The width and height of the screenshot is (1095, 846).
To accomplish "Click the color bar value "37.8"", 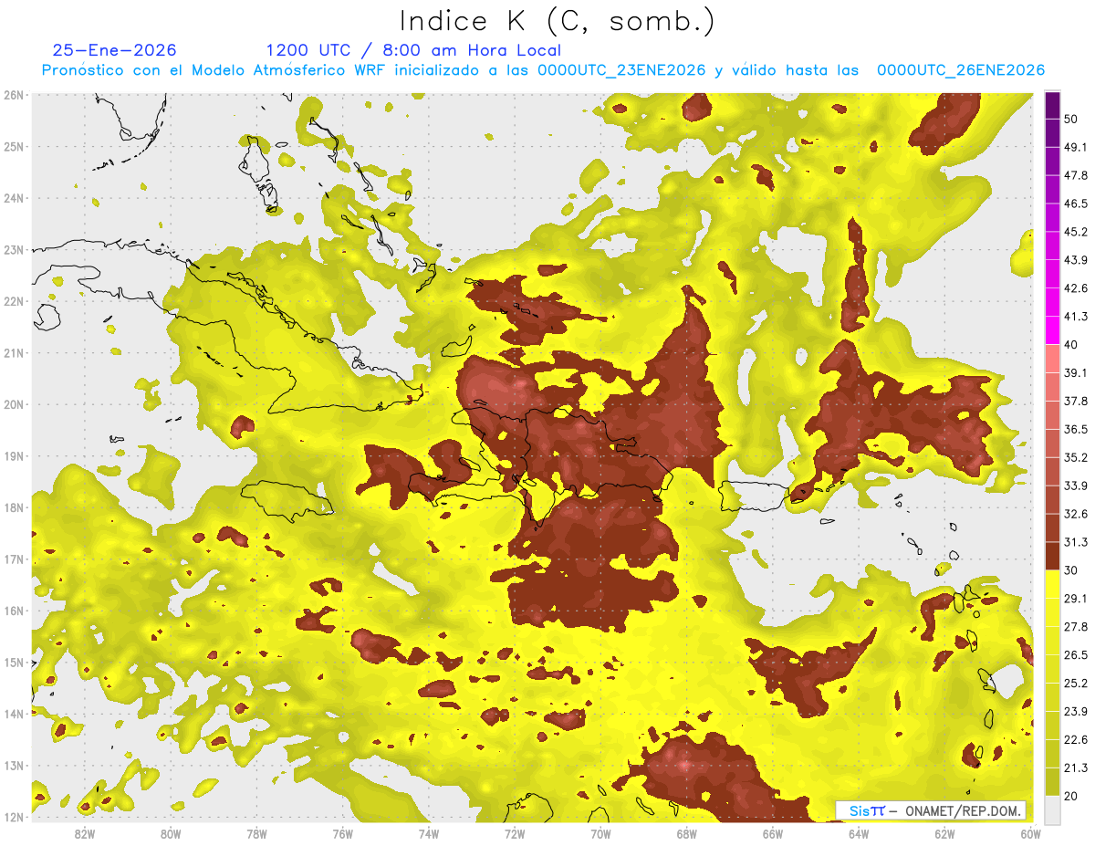I will click(1076, 401).
